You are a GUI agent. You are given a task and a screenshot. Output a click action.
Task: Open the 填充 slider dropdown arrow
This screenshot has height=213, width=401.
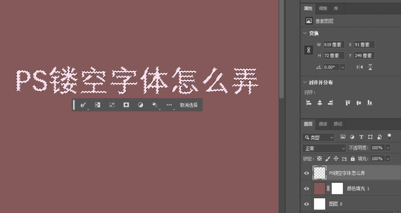coord(388,158)
